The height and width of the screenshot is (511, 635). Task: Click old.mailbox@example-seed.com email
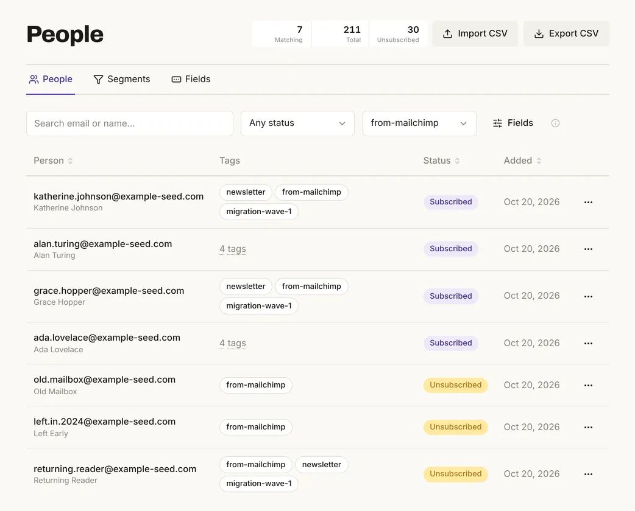point(104,380)
